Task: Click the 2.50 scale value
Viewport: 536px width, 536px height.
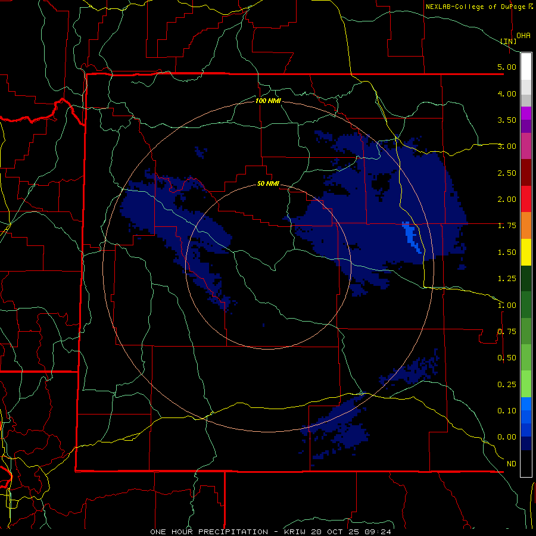Action: tap(507, 173)
